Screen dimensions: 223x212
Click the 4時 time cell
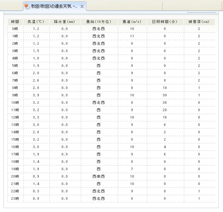tap(15, 58)
